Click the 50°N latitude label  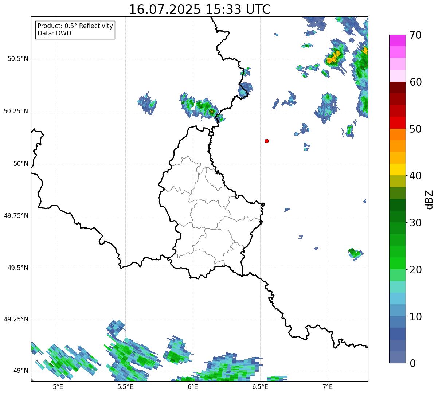point(21,164)
